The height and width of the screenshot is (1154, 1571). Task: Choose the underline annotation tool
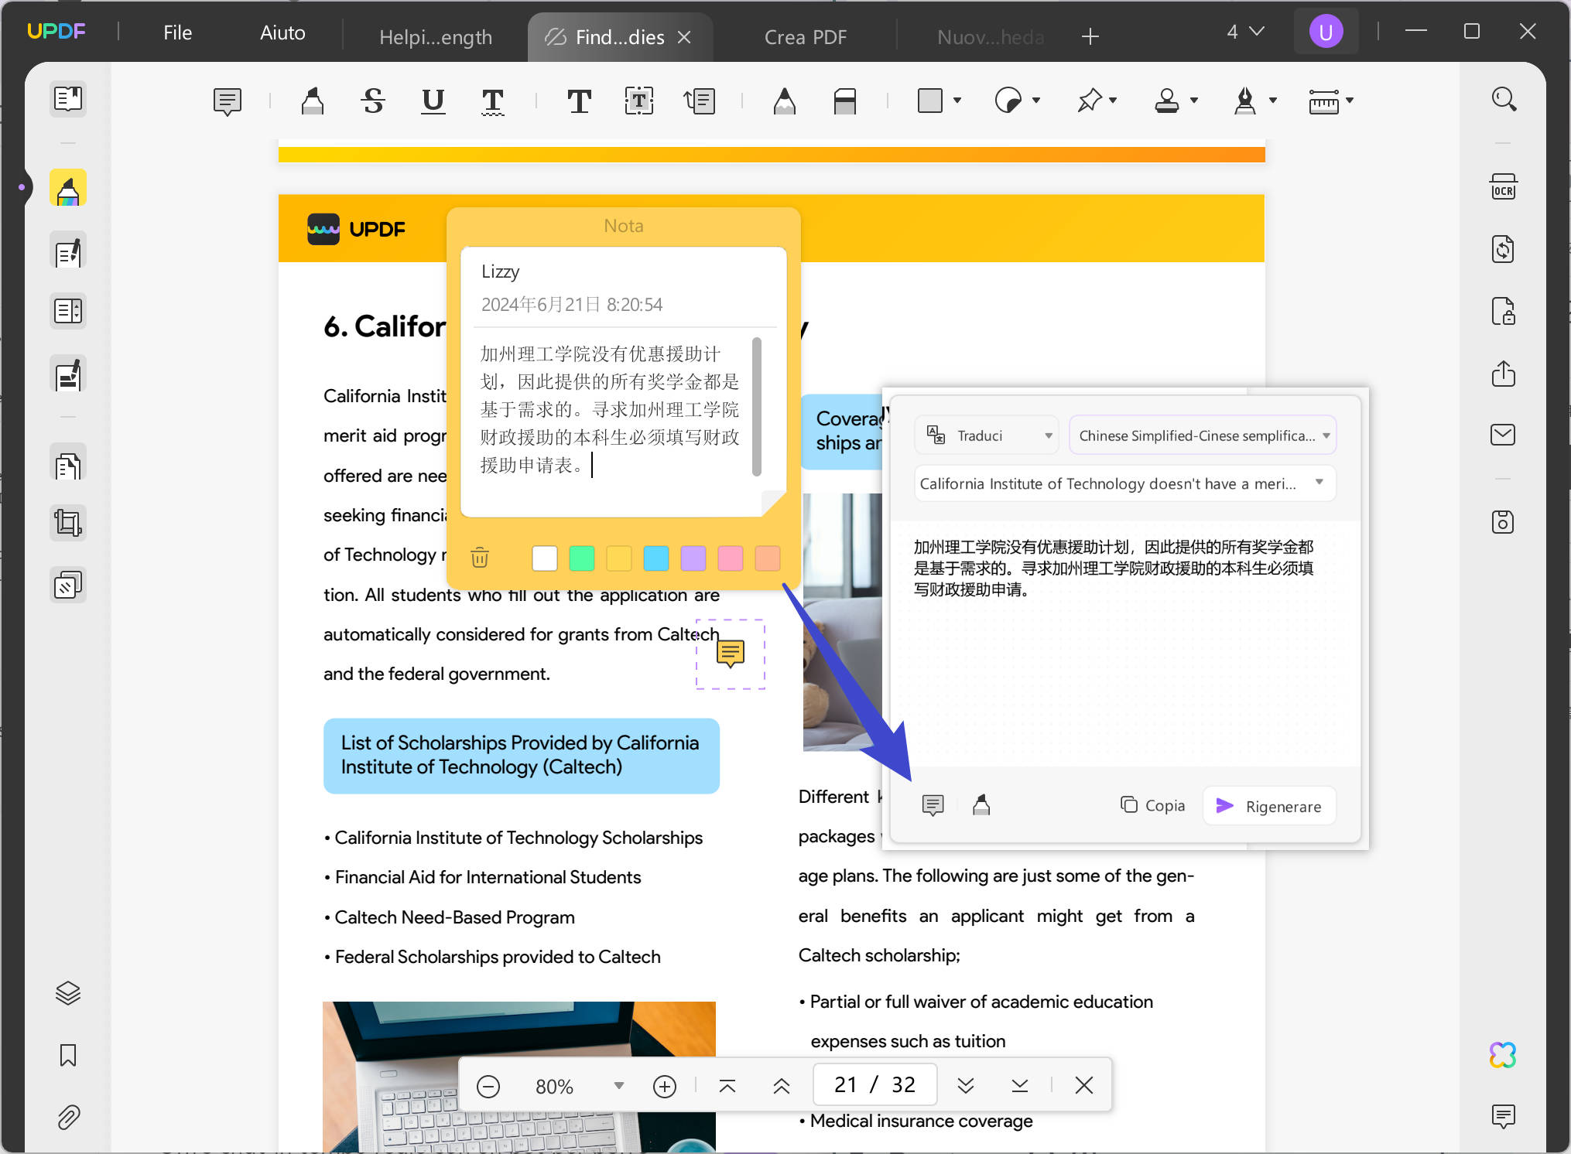point(433,101)
